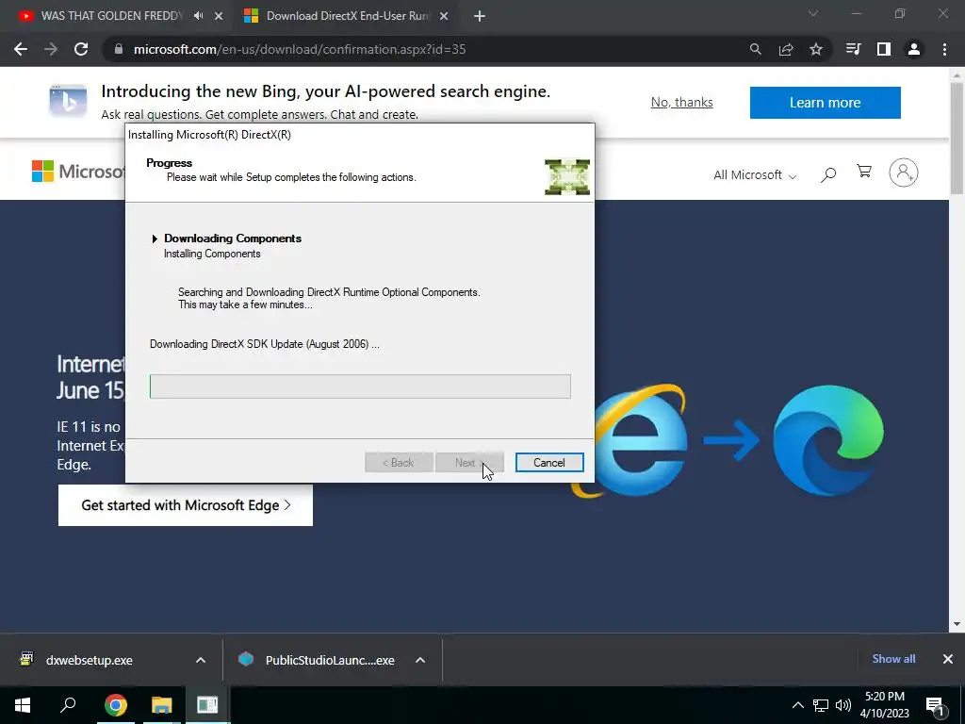Open the Microsoft shopping cart icon

(864, 172)
